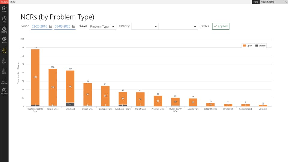Open the Feature report in sidebar
288x162 pixels.
point(4,81)
